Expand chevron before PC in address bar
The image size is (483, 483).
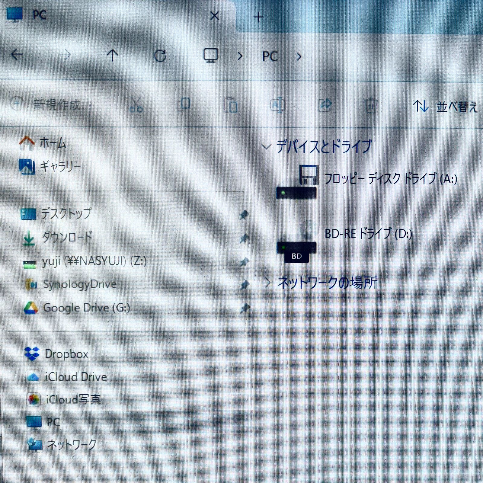pos(240,56)
